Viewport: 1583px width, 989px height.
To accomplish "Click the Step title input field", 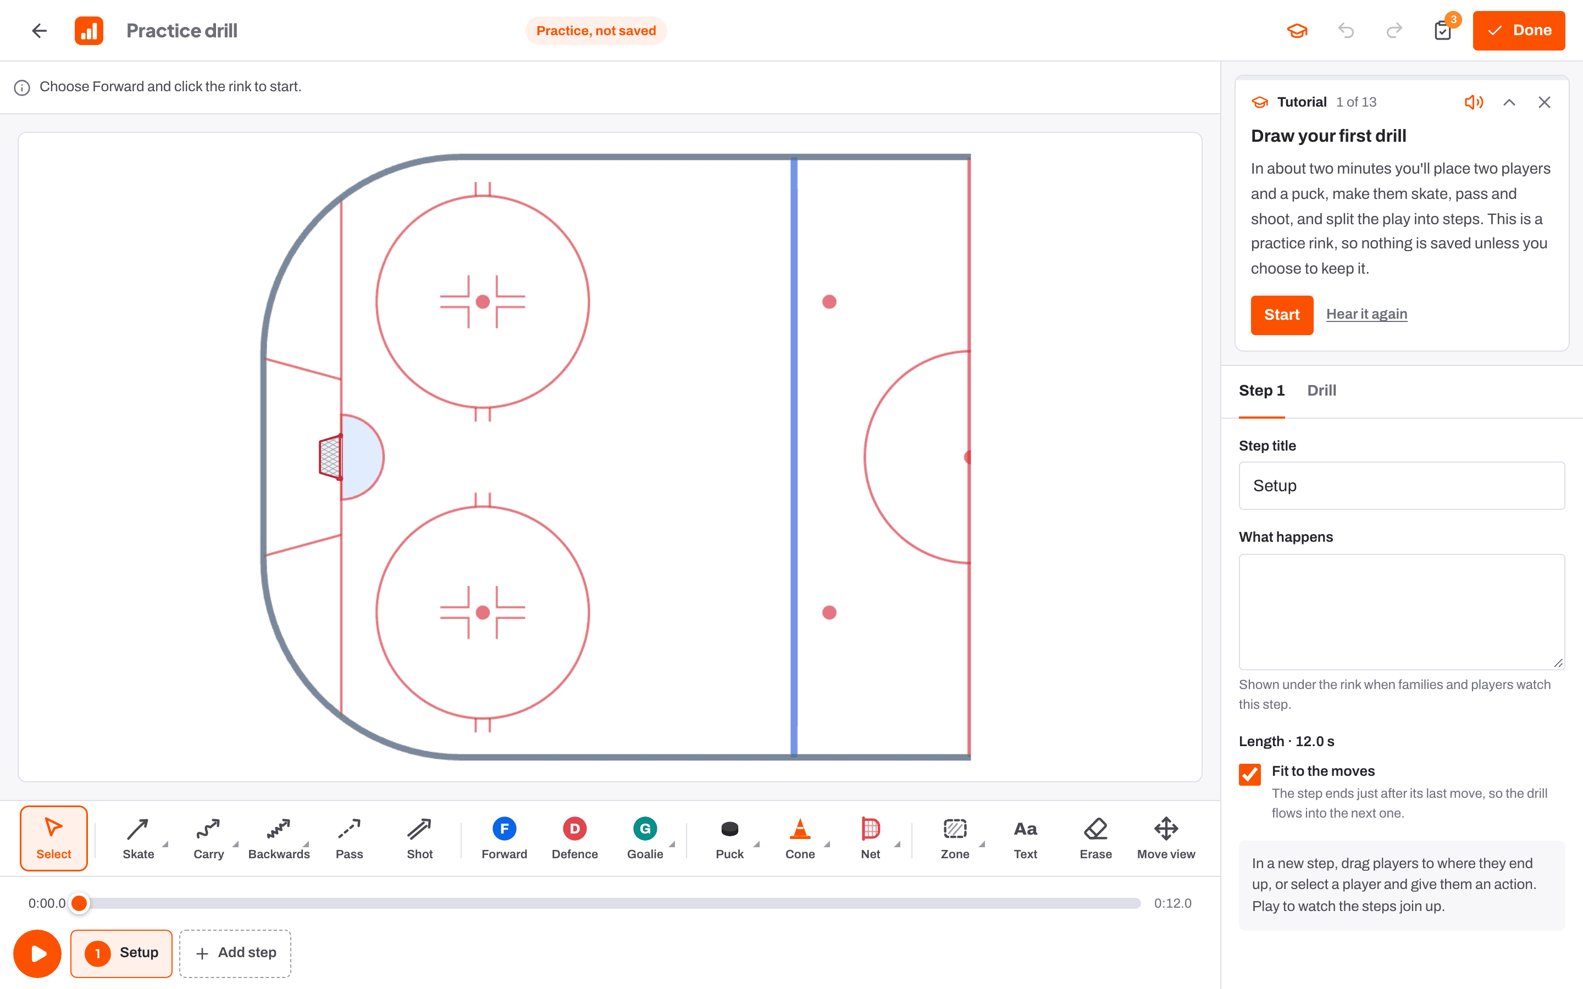I will [1401, 485].
